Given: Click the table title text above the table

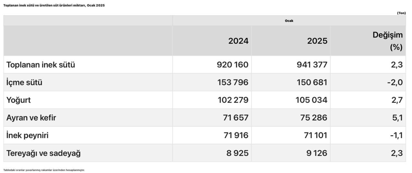Looking at the screenshot, I should click(x=54, y=5).
